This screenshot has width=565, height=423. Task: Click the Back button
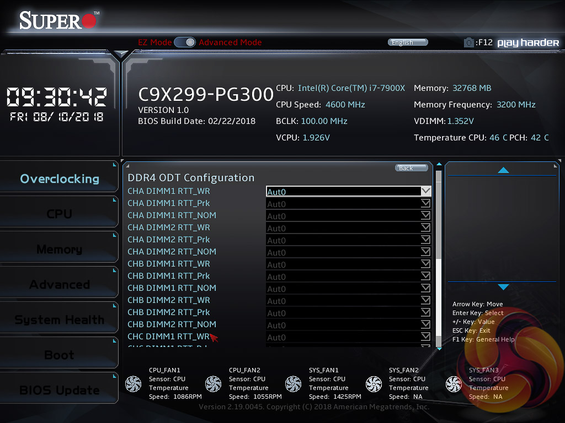412,168
